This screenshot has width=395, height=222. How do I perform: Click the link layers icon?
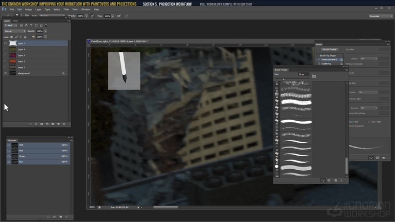click(31, 124)
